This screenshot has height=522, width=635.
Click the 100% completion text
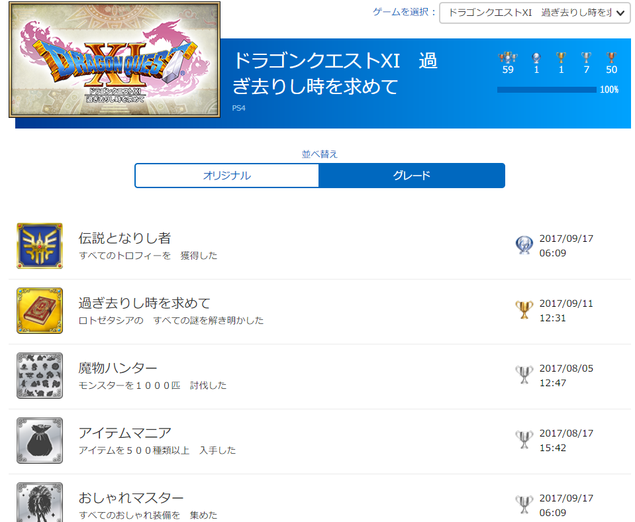tap(609, 89)
